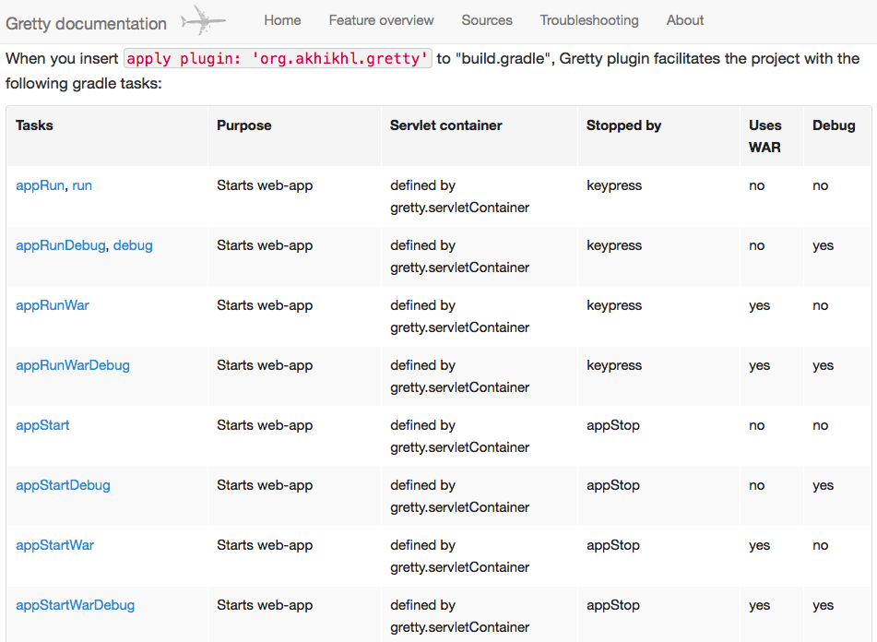This screenshot has width=877, height=642.
Task: Follow the appStartWar task link
Action: point(55,545)
